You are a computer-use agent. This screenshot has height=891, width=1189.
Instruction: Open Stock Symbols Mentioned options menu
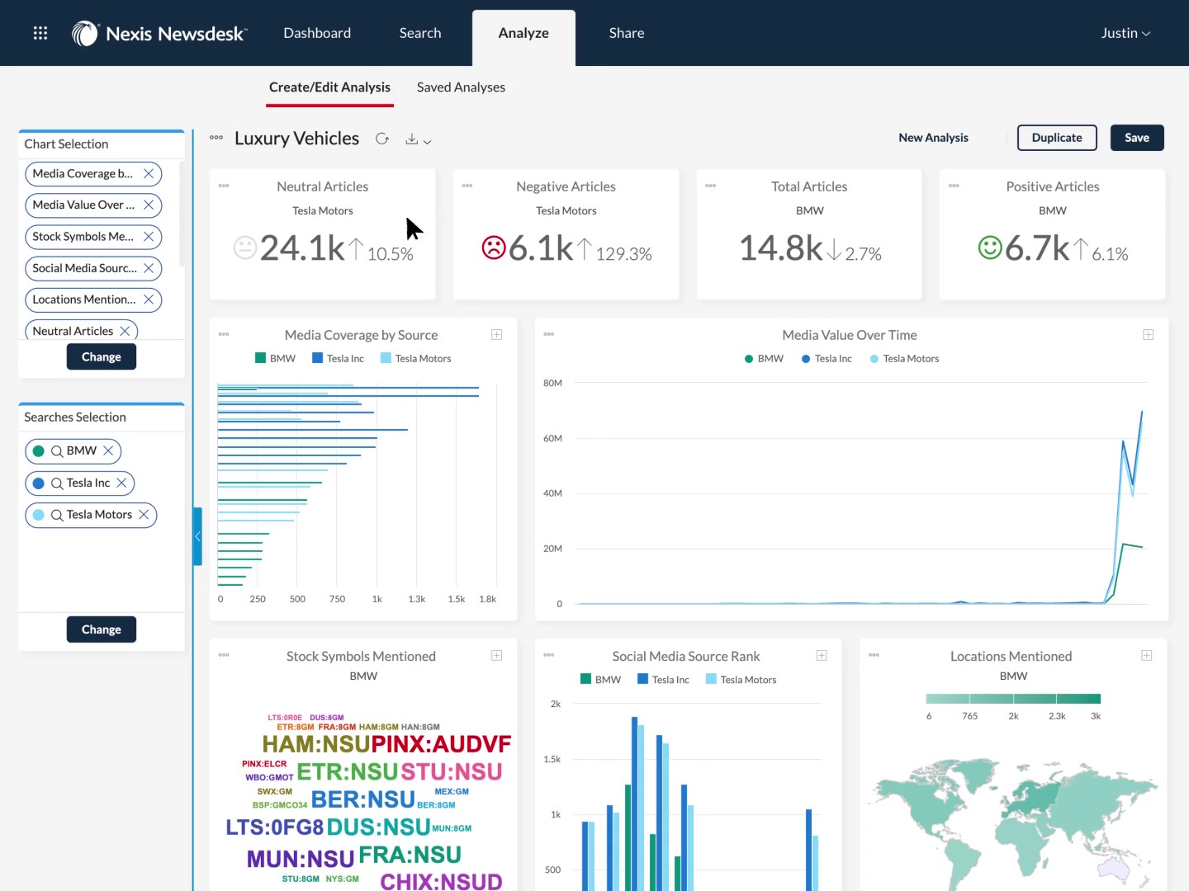pyautogui.click(x=224, y=655)
